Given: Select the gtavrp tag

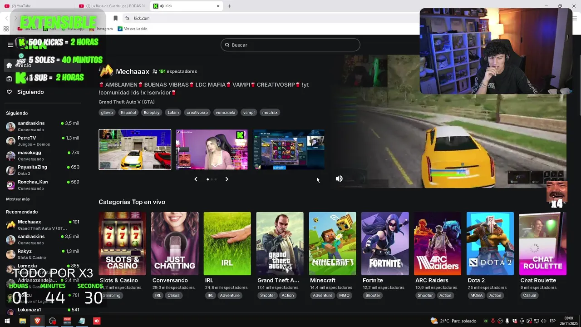Looking at the screenshot, I should [107, 113].
